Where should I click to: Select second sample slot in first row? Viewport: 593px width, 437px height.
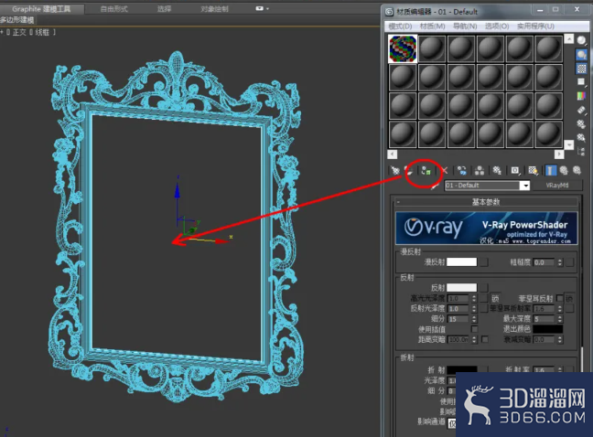pos(432,48)
